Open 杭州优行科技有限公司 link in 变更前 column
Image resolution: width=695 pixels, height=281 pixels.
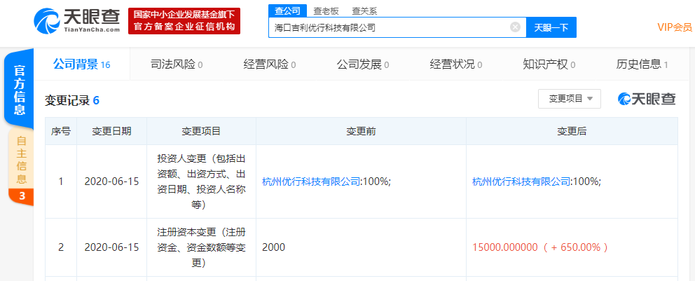311,181
